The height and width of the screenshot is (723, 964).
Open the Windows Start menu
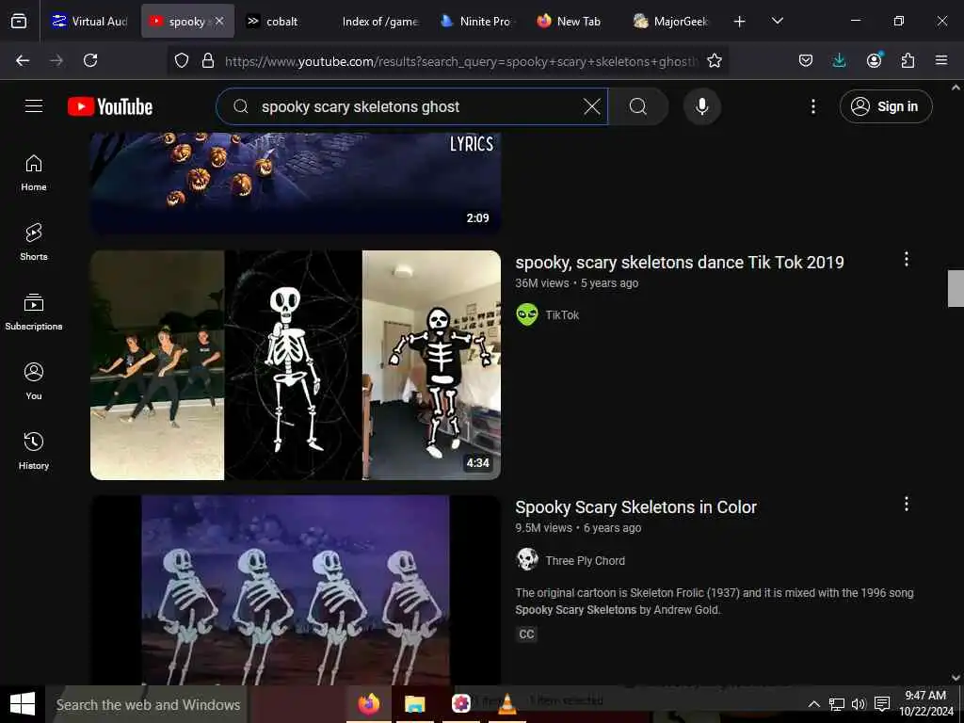pyautogui.click(x=23, y=704)
